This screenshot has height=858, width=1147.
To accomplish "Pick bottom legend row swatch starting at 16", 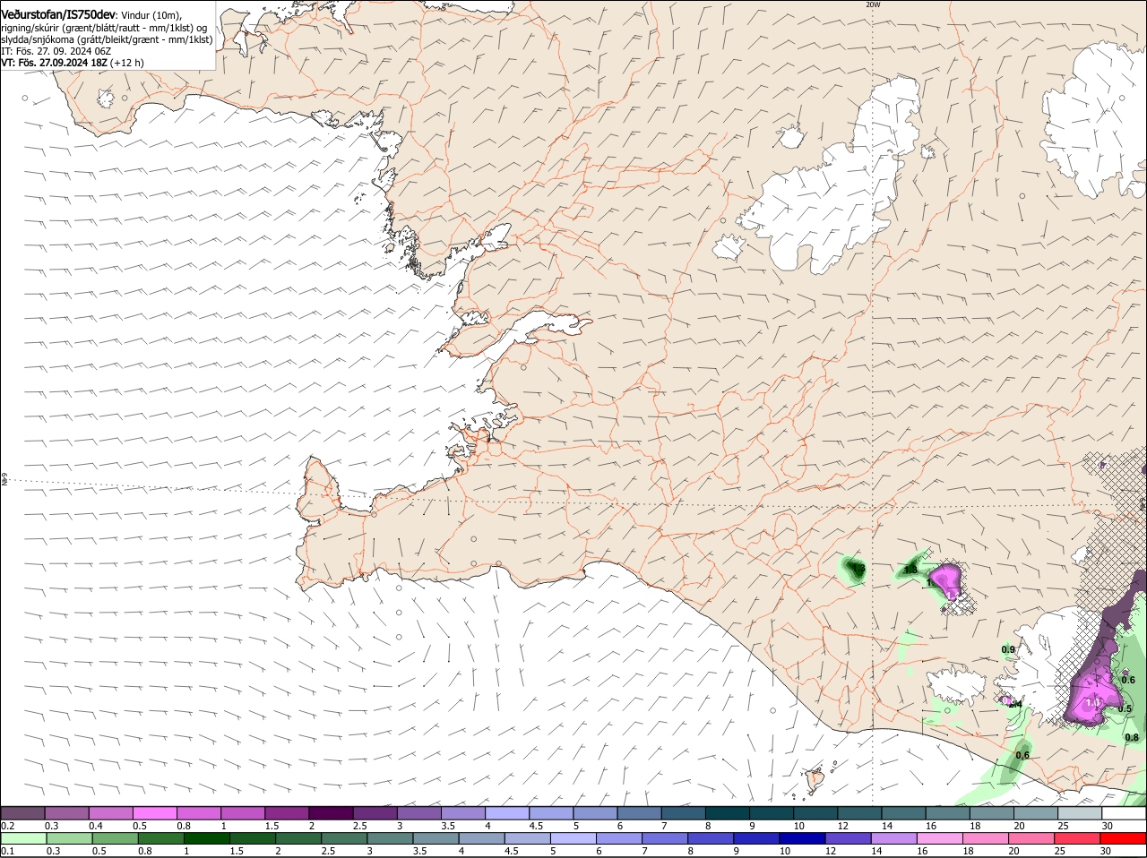I will coord(940,838).
